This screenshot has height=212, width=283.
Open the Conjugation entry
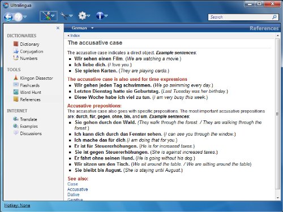(x=32, y=51)
